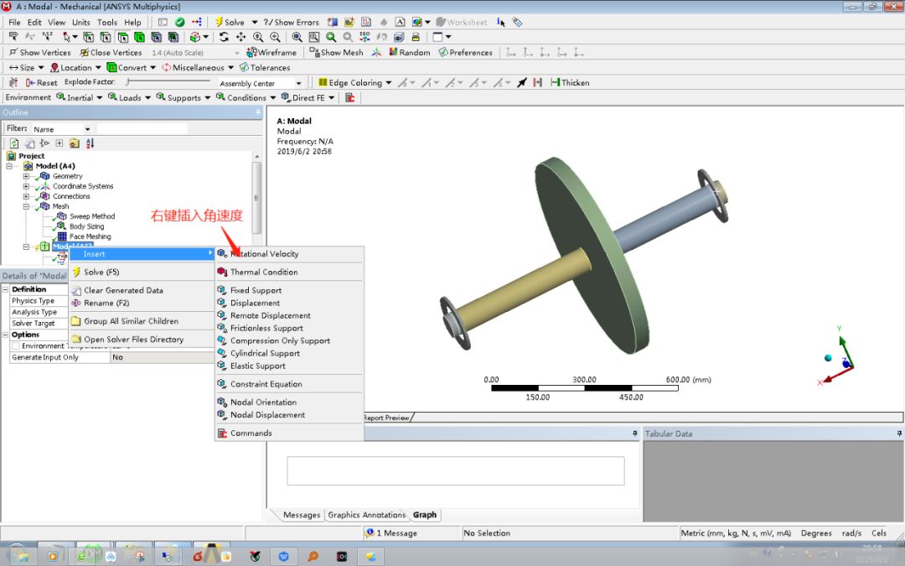Click the Rotate view tool

[225, 36]
